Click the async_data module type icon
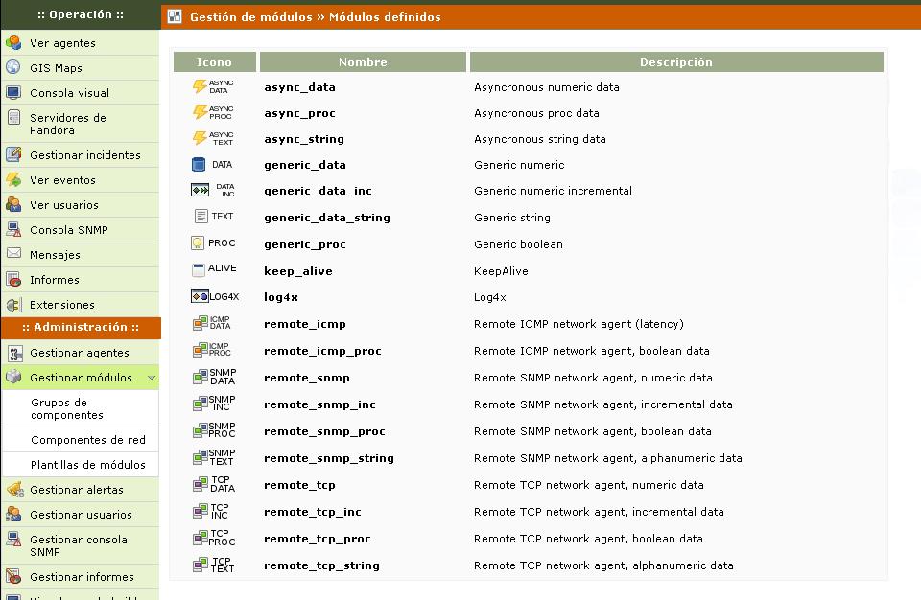The width and height of the screenshot is (921, 600). 213,87
